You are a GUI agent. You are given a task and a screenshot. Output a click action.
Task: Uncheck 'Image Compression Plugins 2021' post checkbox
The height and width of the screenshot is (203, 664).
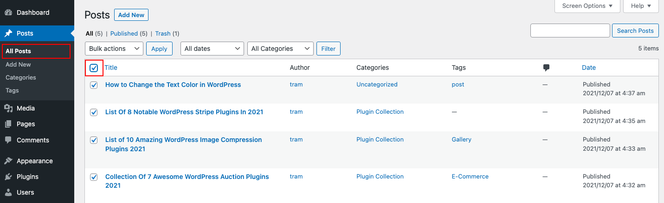94,140
